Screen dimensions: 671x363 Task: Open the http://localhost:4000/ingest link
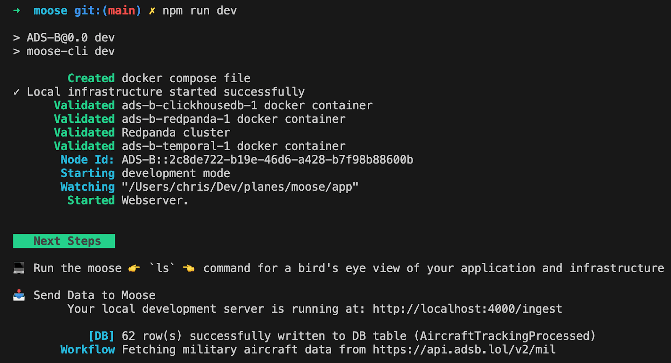tap(467, 309)
